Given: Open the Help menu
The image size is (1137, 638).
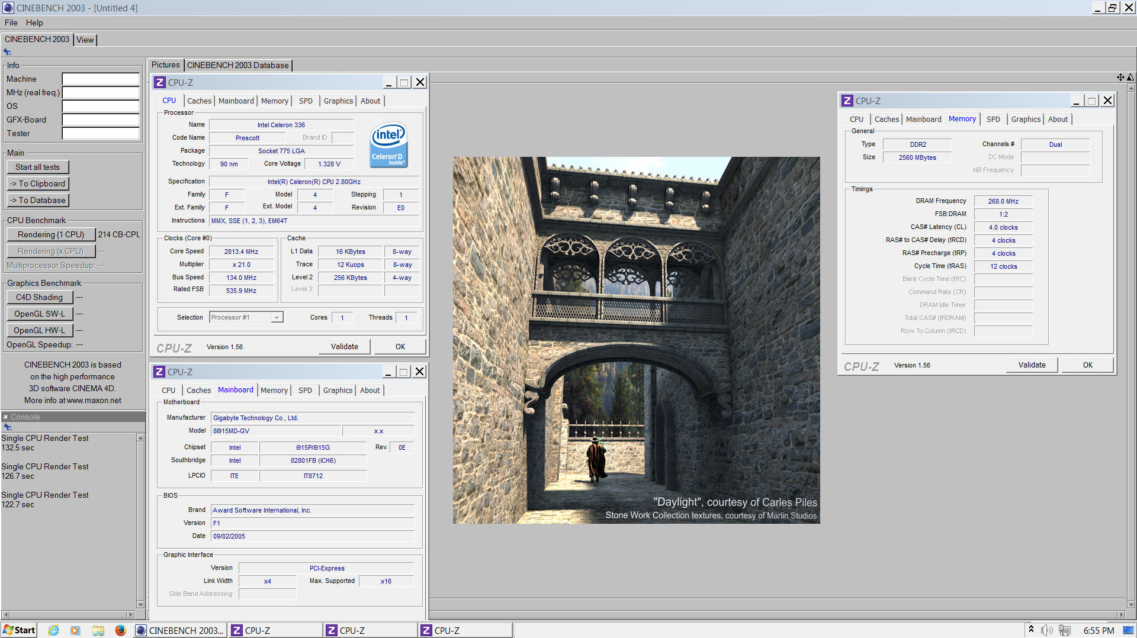Looking at the screenshot, I should [x=34, y=22].
